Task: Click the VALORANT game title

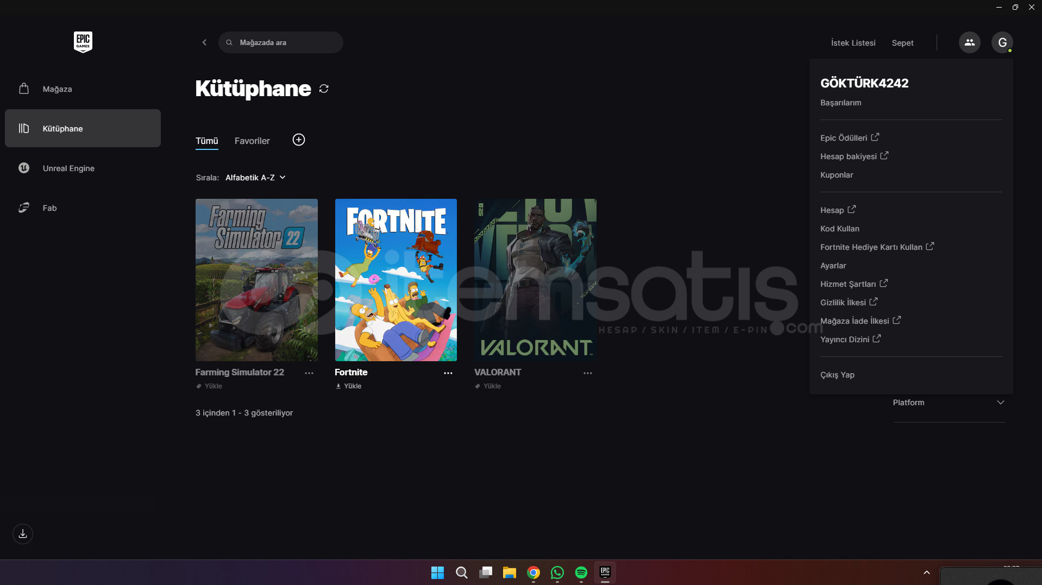Action: [x=498, y=372]
